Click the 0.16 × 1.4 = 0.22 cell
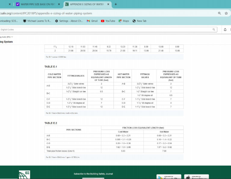 164,140
